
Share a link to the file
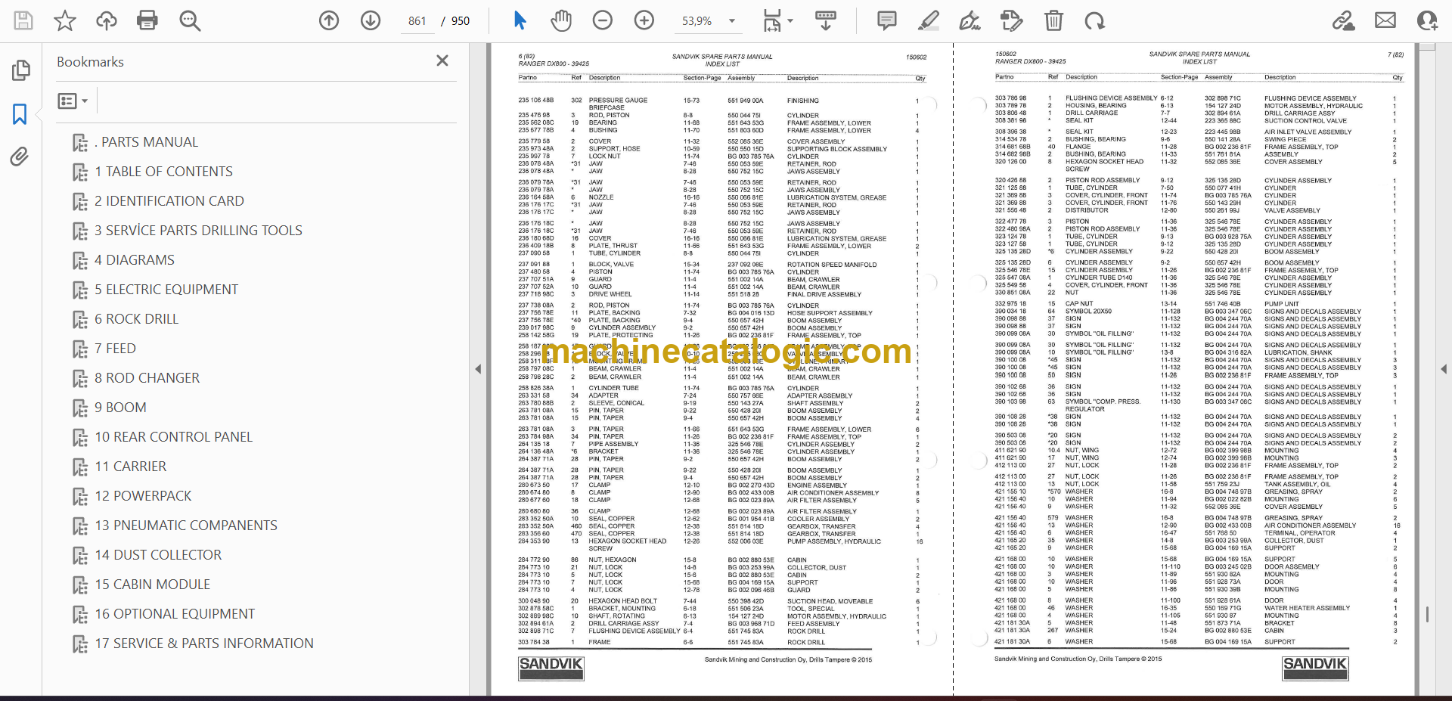pos(1344,20)
